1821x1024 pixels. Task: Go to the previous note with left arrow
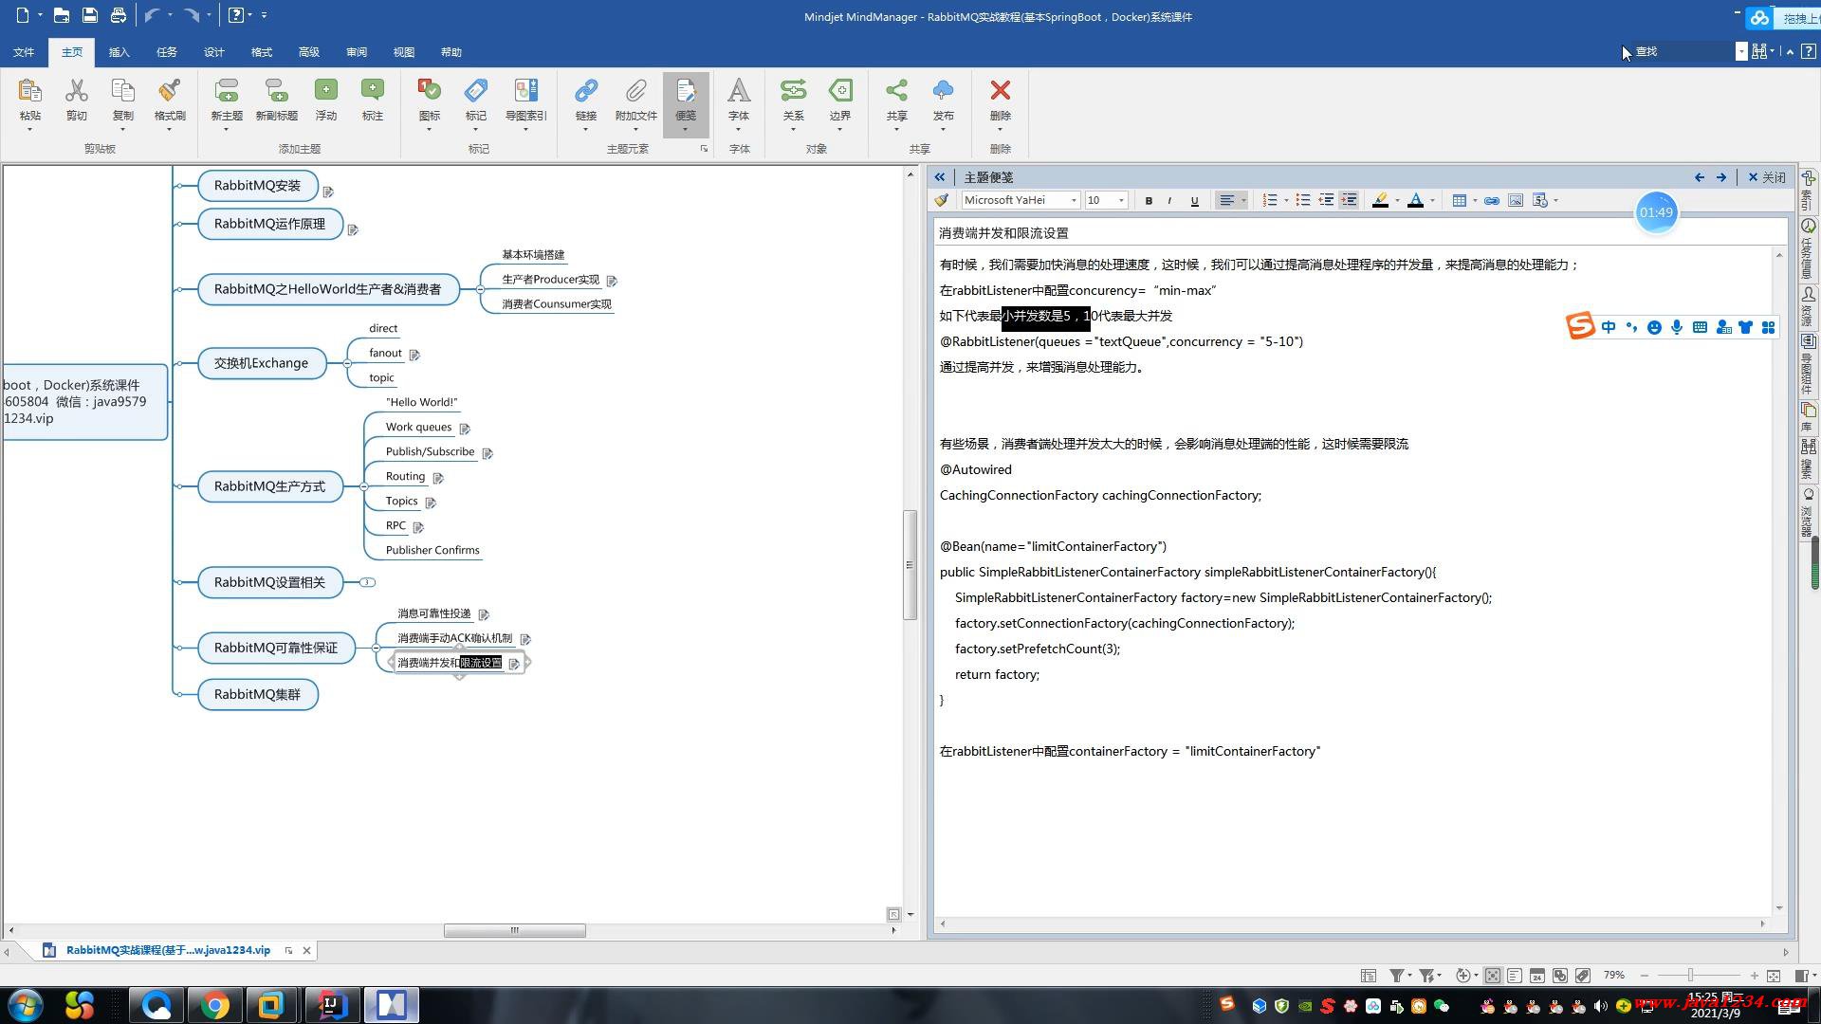(x=1699, y=177)
